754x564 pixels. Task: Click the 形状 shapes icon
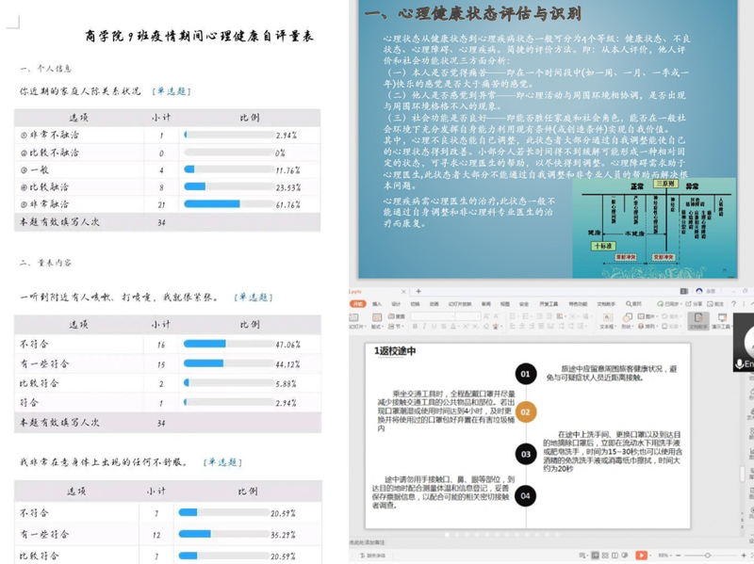628,318
